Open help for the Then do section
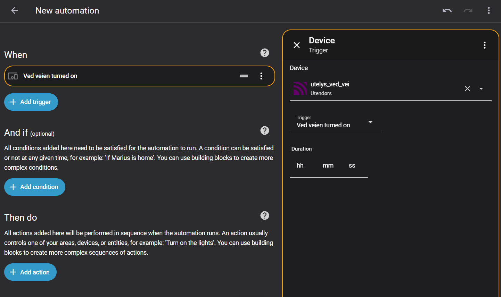The height and width of the screenshot is (297, 501). tap(264, 215)
